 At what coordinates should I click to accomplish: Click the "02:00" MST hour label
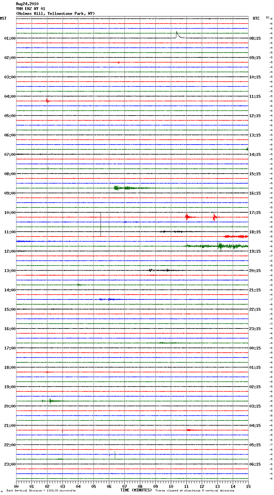(10, 58)
